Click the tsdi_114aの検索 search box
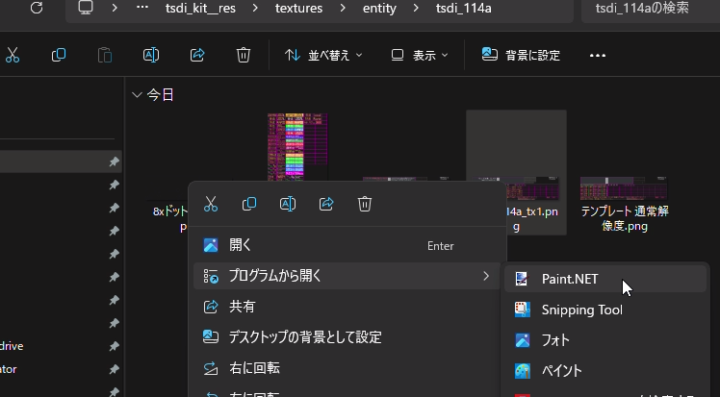The width and height of the screenshot is (720, 397). [x=650, y=9]
